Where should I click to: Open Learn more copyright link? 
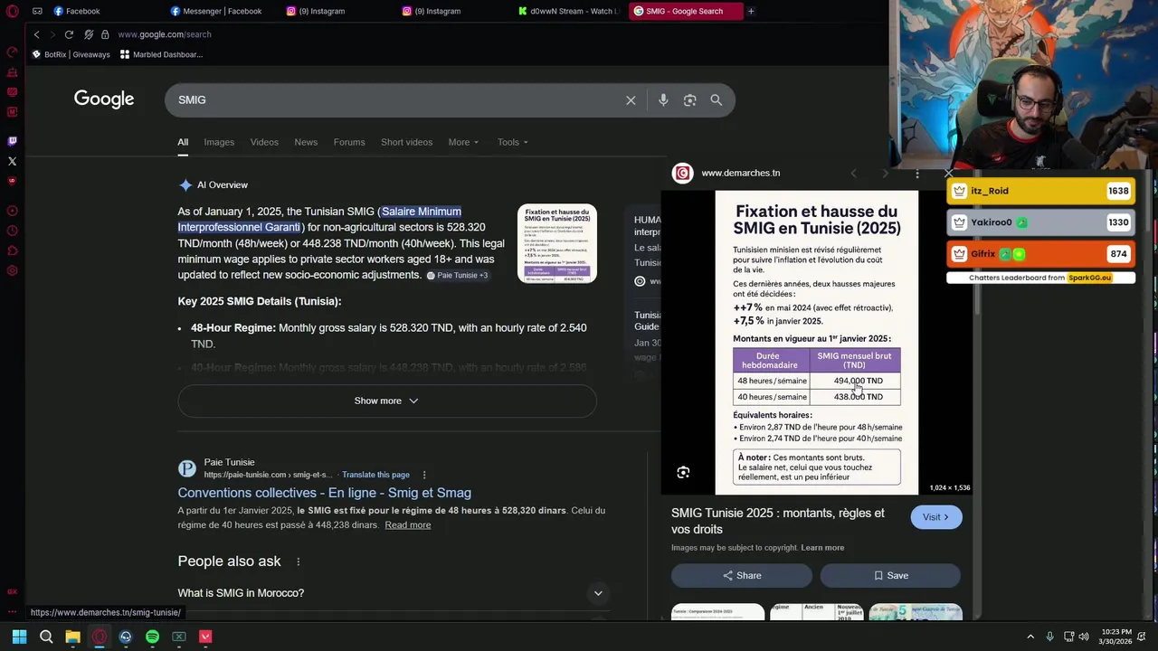point(822,548)
